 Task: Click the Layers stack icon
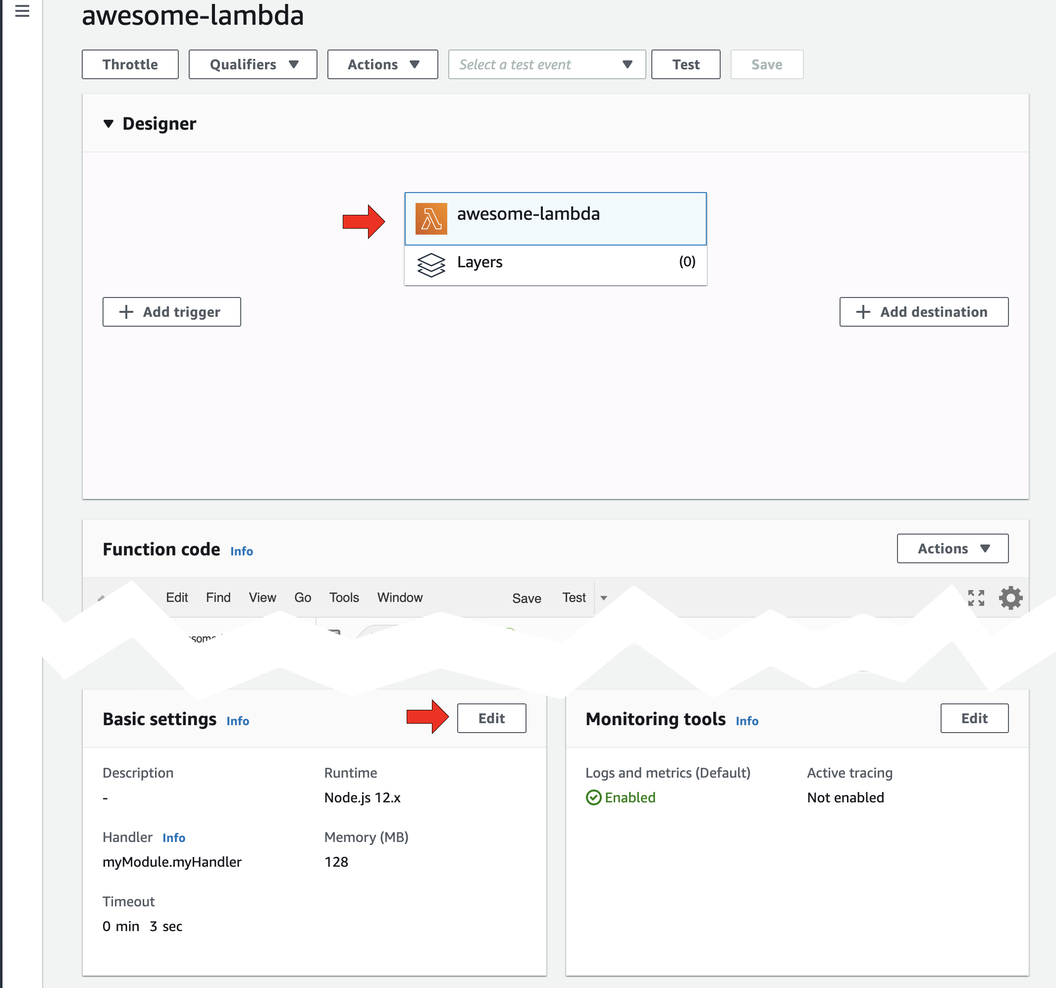pyautogui.click(x=431, y=264)
